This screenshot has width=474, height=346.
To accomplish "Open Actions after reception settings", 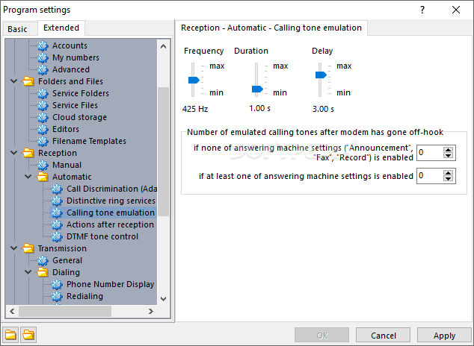I will click(111, 224).
